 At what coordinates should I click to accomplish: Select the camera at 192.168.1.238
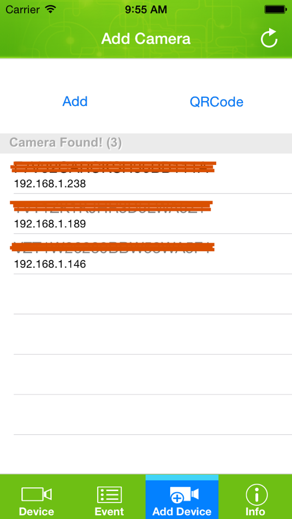(x=146, y=173)
